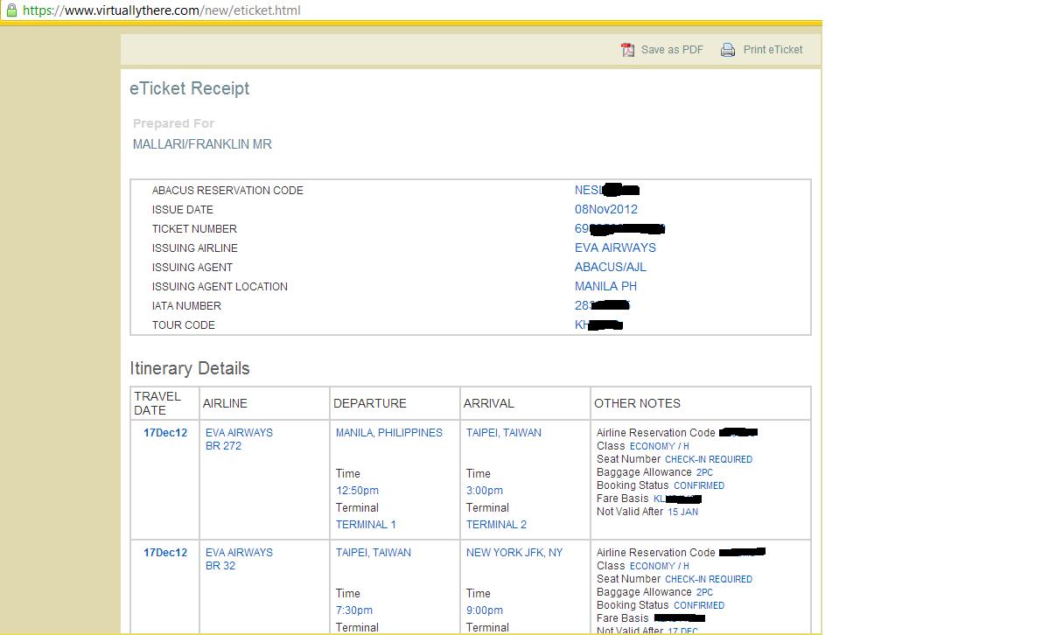Click the ABACUS/AJL issuing agent value
Screen dimensions: 1056x635
[611, 267]
